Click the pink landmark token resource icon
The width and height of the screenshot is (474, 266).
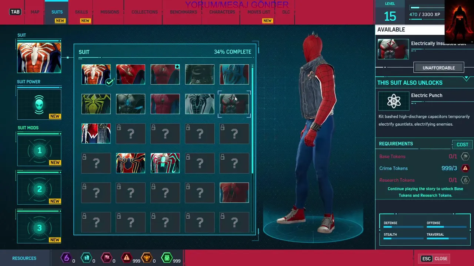tap(106, 258)
